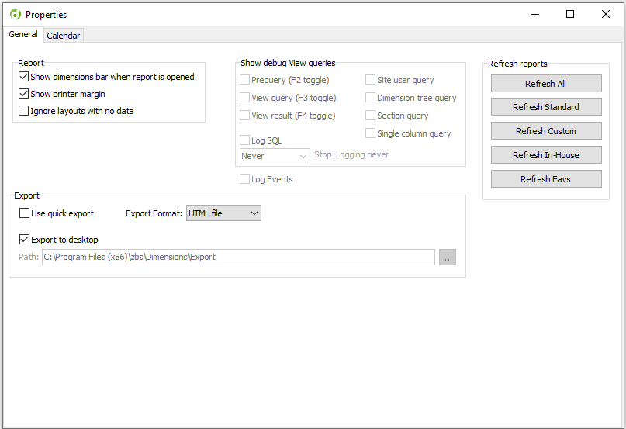Image resolution: width=626 pixels, height=429 pixels.
Task: Click the Refresh All button
Action: [546, 84]
